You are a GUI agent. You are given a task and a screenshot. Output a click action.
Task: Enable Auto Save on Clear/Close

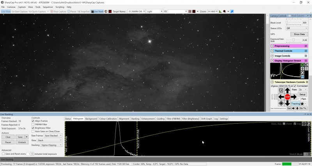[x=33, y=131]
